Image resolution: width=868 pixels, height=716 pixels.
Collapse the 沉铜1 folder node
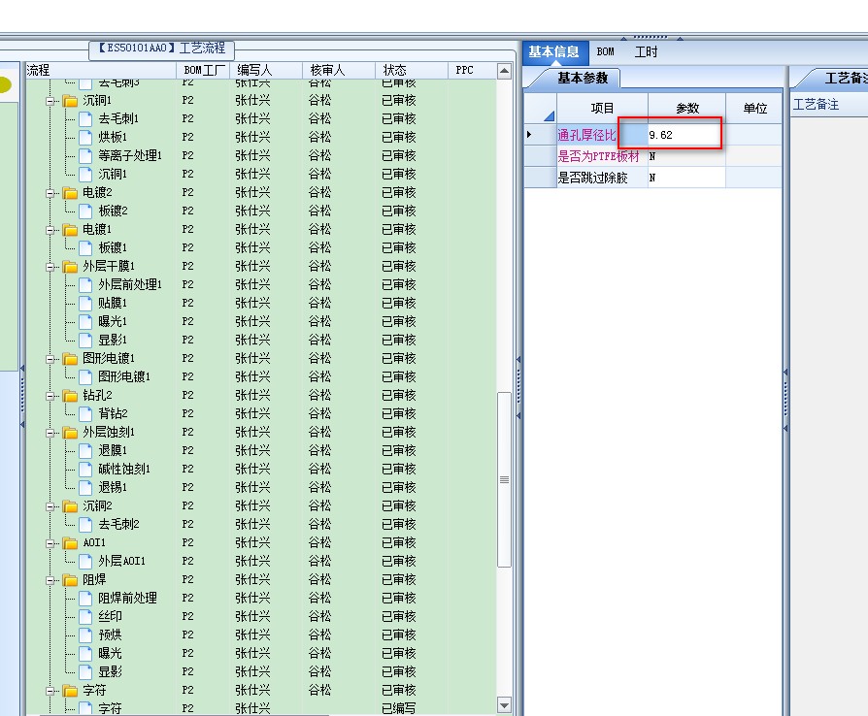point(50,101)
